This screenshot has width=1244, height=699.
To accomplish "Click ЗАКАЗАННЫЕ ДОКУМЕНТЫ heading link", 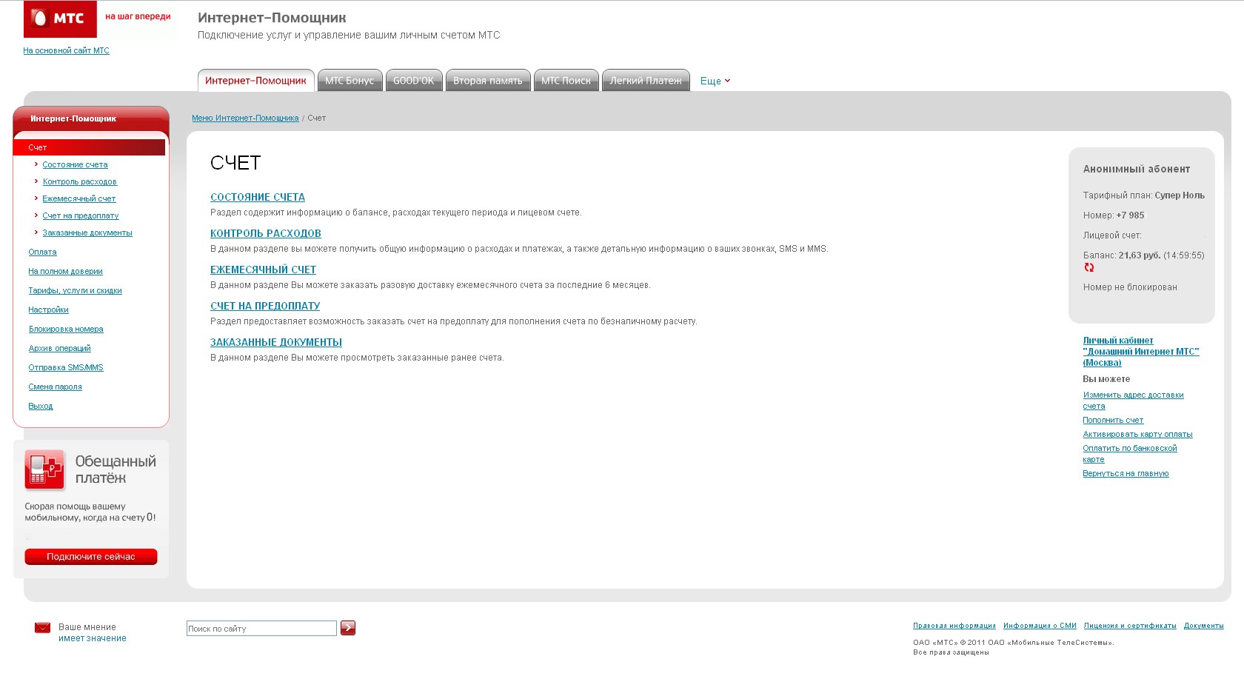I will (x=276, y=342).
